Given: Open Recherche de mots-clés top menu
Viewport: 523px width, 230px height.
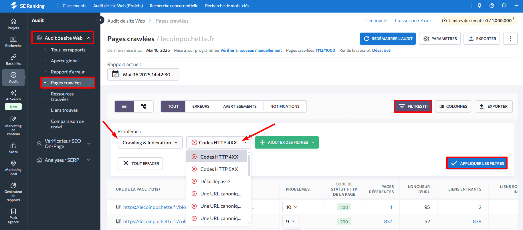Looking at the screenshot, I should 227,6.
